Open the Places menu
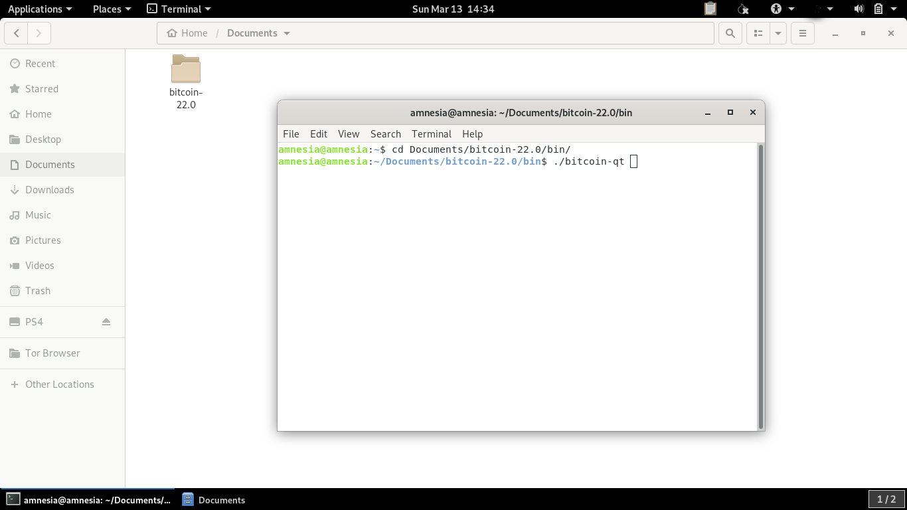 112,9
